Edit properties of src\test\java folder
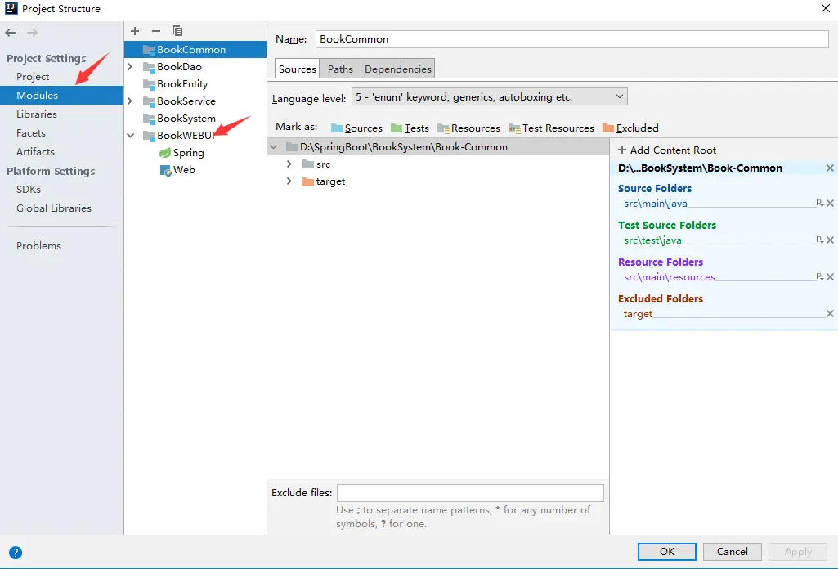838x569 pixels. 819,240
